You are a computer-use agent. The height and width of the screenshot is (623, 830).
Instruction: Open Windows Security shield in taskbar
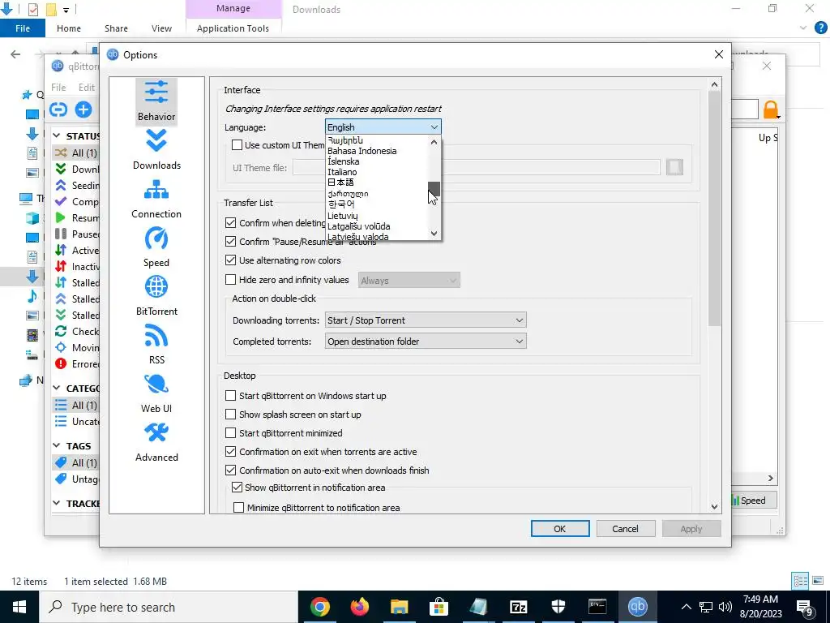(558, 607)
